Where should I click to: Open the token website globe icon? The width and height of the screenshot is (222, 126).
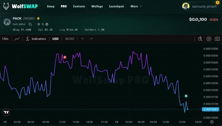pyautogui.click(x=39, y=24)
